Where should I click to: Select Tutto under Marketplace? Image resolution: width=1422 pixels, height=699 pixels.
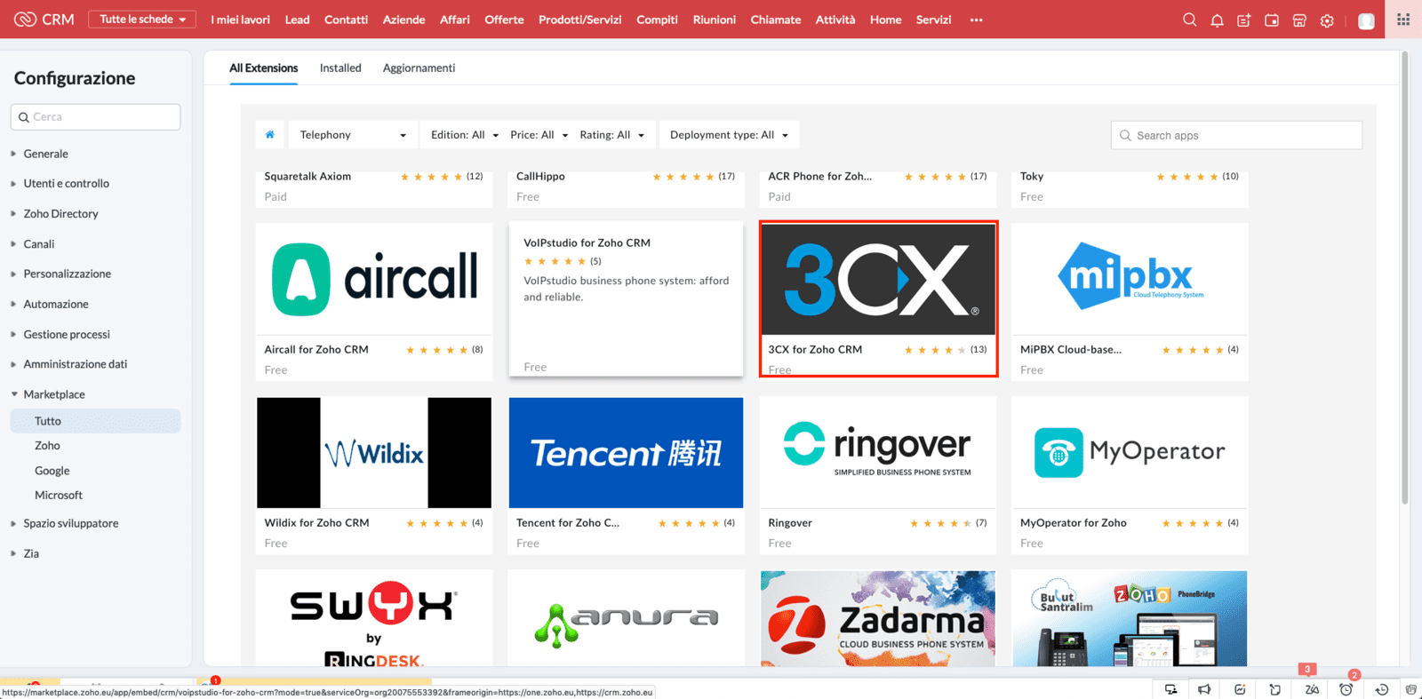point(95,421)
